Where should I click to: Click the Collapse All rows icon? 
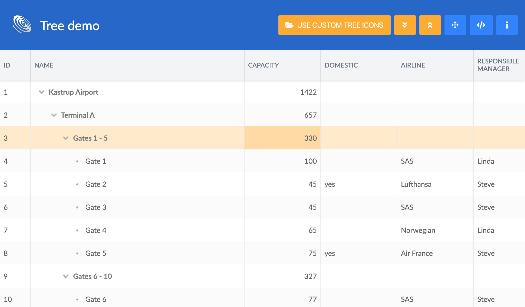[430, 25]
